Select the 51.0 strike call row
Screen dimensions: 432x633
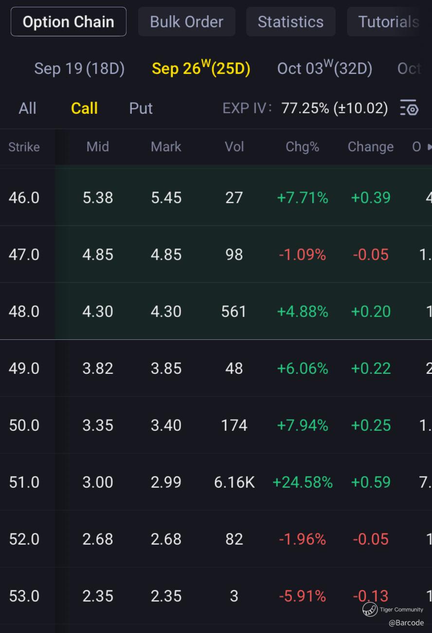pos(24,482)
